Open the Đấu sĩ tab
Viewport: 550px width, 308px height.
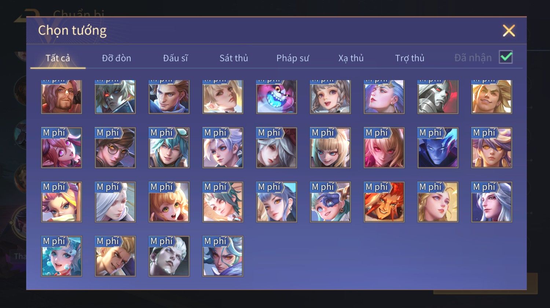175,58
